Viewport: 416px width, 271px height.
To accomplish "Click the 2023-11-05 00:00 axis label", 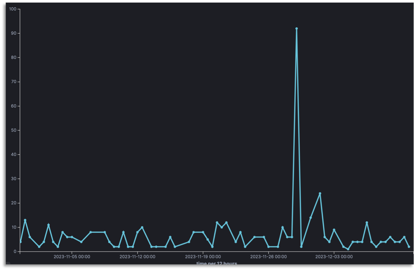I will [72, 257].
